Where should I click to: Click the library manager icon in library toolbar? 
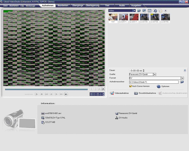(x=149, y=10)
